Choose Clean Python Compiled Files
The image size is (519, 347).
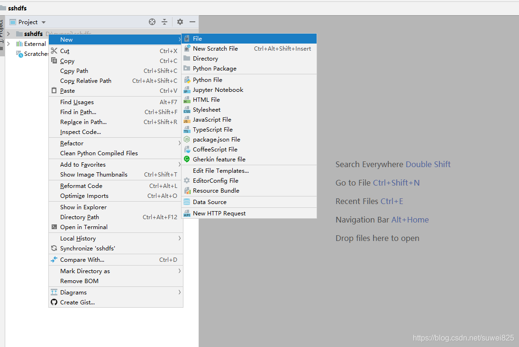[x=116, y=153]
